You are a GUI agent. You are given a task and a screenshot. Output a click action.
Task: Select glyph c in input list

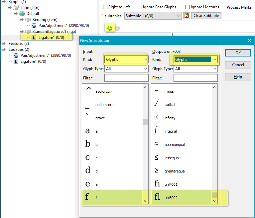(x=112, y=158)
